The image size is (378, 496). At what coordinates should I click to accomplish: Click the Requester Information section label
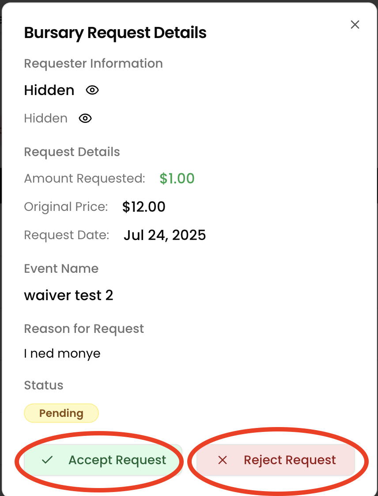pyautogui.click(x=93, y=64)
